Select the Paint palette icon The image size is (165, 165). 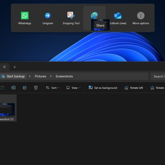[94, 16]
